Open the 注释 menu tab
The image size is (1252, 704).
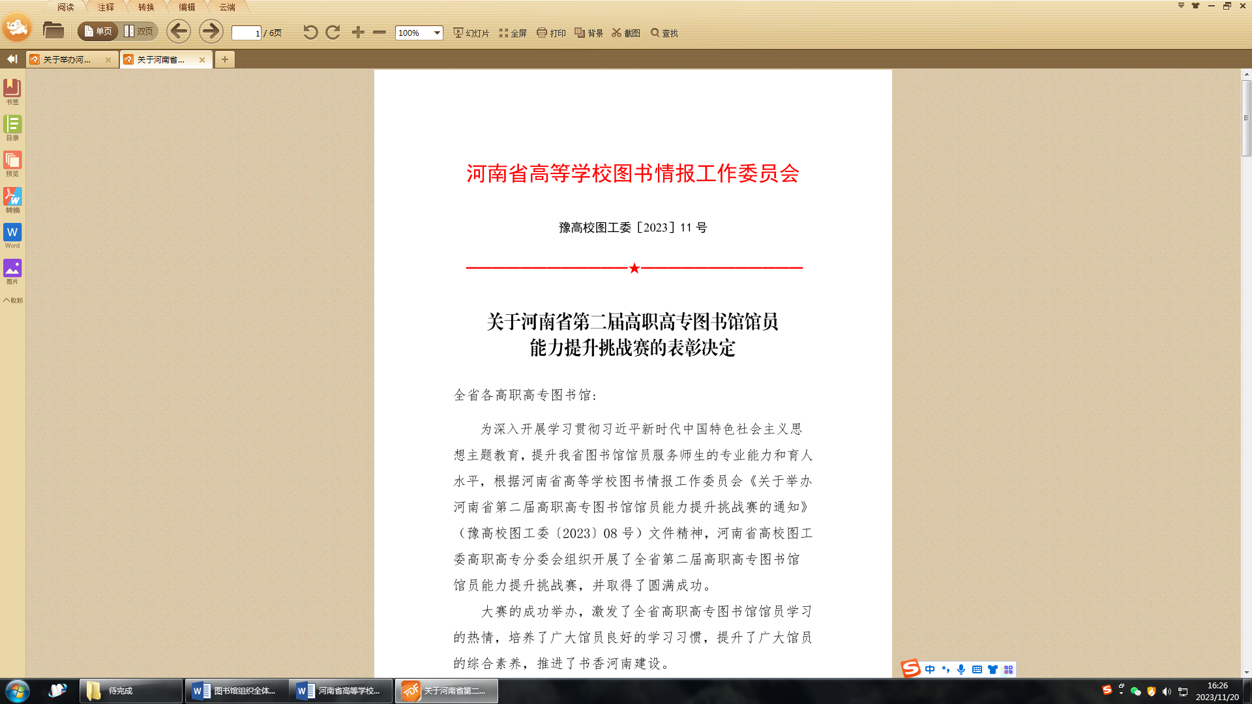(106, 7)
